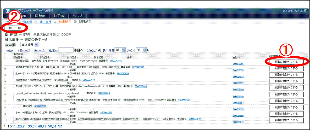The width and height of the screenshot is (310, 130).
Task: Open 書誌ID link B00027680
Action: click(x=238, y=90)
